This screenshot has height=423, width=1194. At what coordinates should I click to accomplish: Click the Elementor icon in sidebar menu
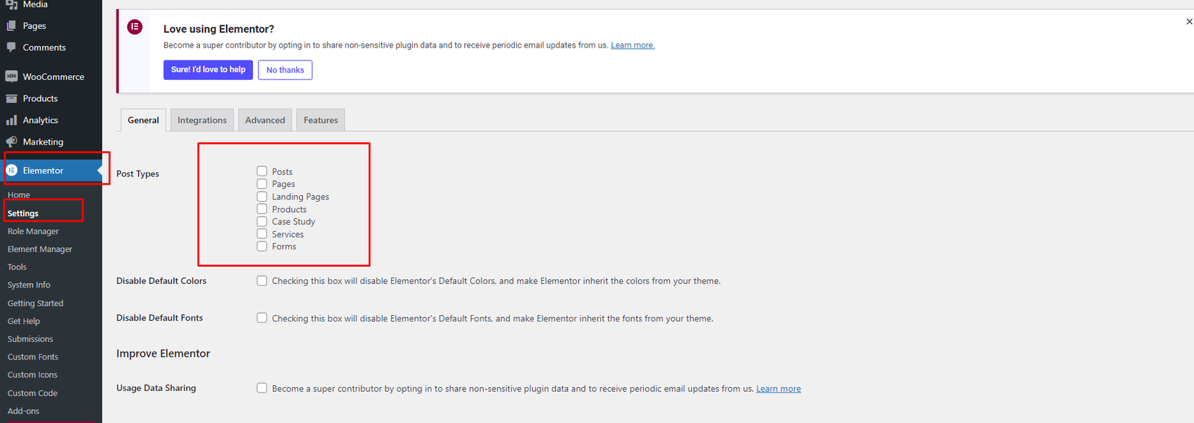[12, 171]
